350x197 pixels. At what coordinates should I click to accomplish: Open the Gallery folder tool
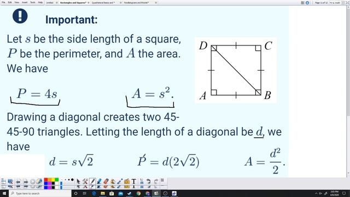coord(127,181)
